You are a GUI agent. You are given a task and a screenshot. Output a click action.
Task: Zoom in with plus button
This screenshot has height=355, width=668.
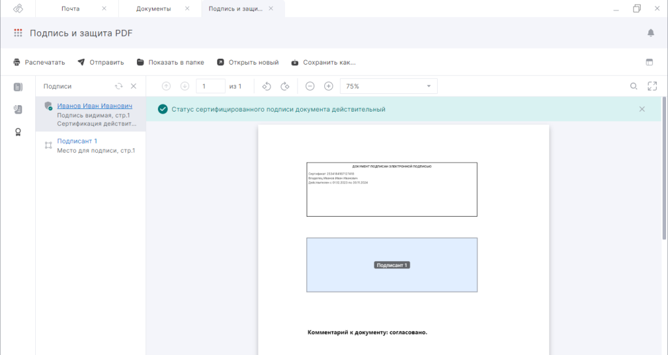(x=329, y=86)
